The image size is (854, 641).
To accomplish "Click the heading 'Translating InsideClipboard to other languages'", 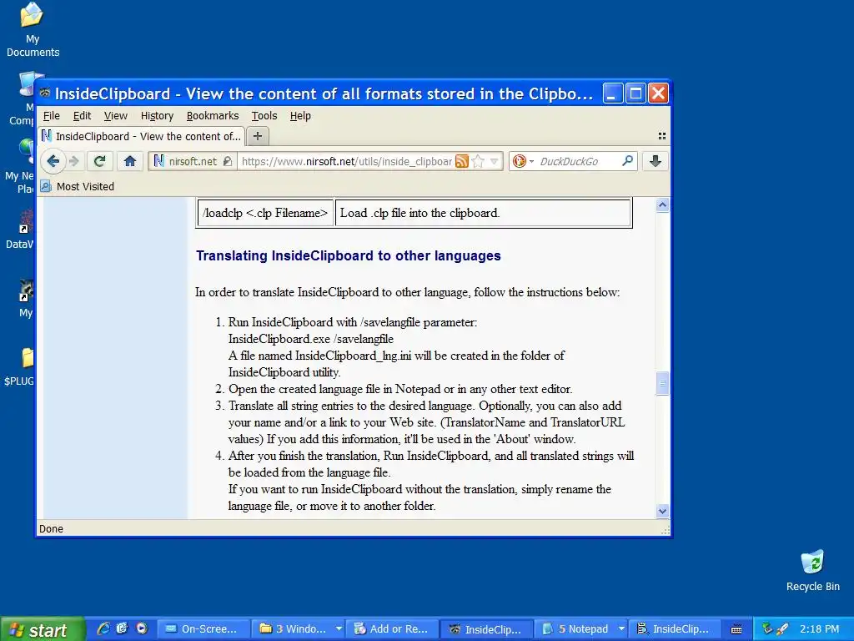I will coord(348,255).
